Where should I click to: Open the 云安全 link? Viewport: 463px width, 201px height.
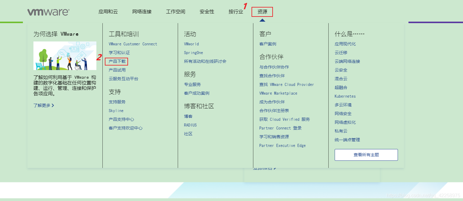(x=341, y=70)
